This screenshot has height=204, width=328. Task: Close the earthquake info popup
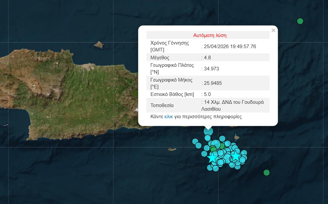[273, 30]
